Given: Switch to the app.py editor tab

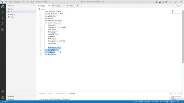Looking at the screenshot, I should pyautogui.click(x=43, y=6).
